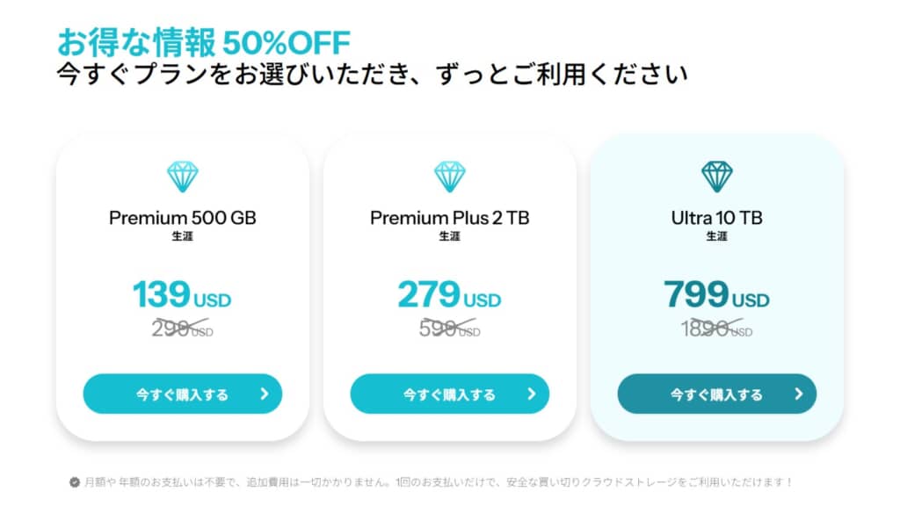
Task: Click the 50%OFF headline text
Action: 286,42
